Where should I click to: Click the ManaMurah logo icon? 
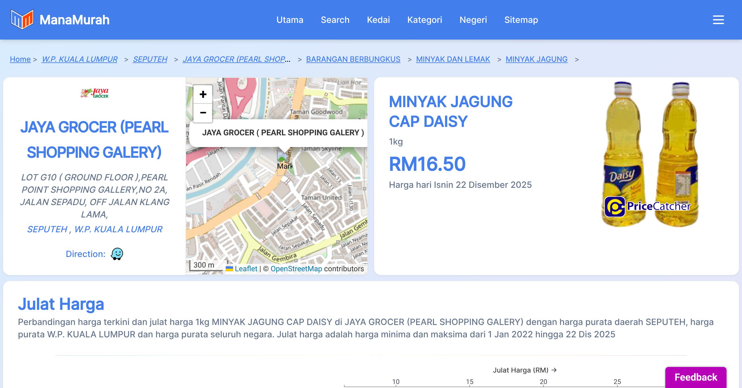[x=22, y=19]
